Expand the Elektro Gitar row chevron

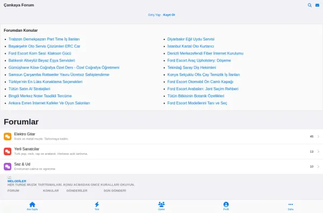[x=318, y=136]
